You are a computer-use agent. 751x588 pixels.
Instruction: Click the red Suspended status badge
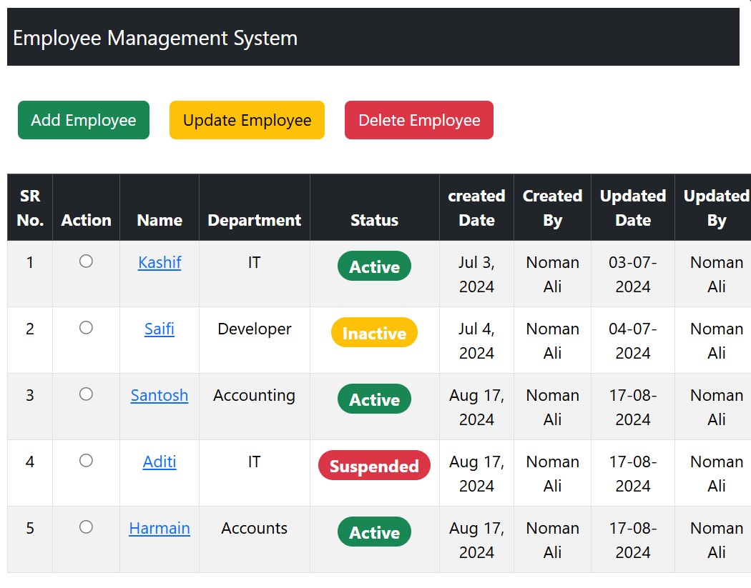[374, 466]
